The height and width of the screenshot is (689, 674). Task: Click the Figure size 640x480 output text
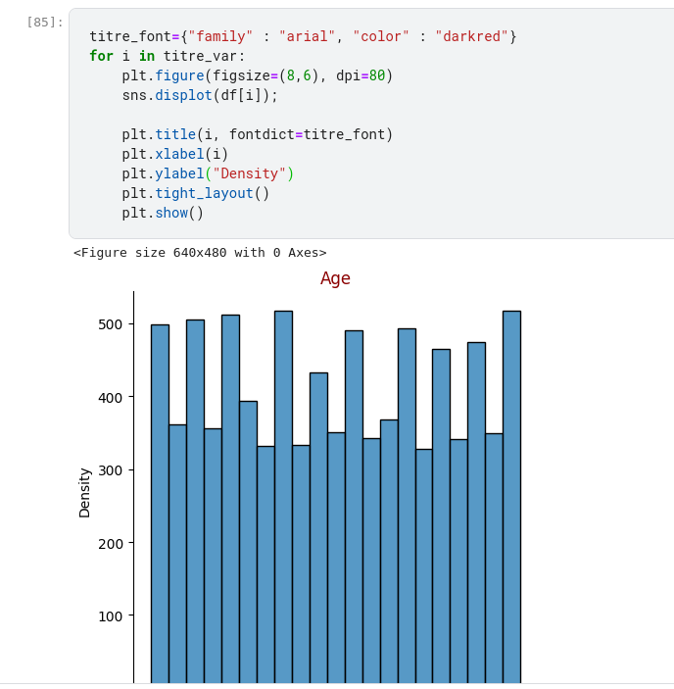click(x=200, y=253)
